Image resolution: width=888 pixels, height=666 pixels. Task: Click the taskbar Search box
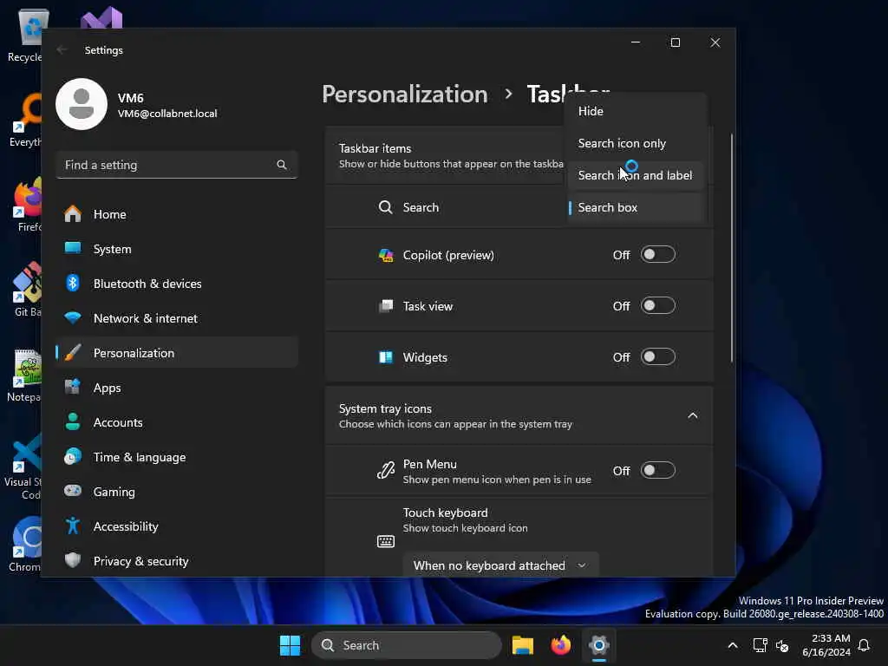tap(407, 645)
